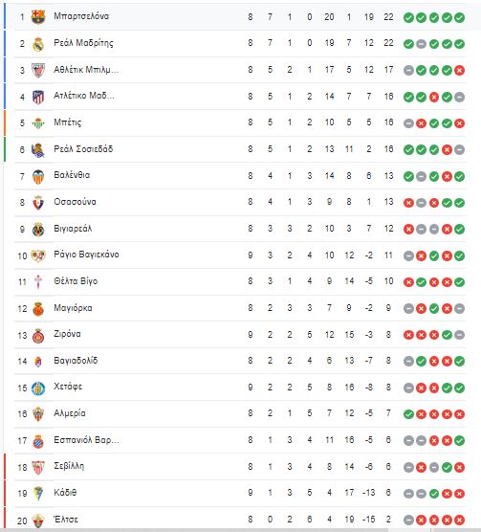Viewport: 481px width, 532px height.
Task: Open the Ρεάλ Σοσιεδάδ team link
Action: point(83,149)
